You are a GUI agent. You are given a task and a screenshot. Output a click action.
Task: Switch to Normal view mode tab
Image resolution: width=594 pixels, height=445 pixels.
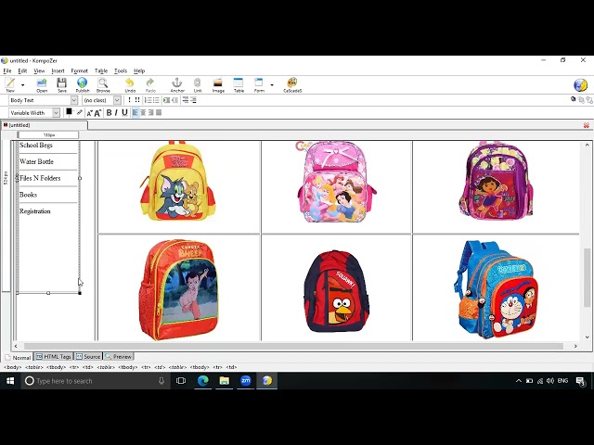(x=19, y=357)
